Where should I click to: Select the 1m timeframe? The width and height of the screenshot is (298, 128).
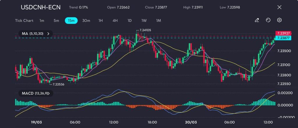[42, 21]
